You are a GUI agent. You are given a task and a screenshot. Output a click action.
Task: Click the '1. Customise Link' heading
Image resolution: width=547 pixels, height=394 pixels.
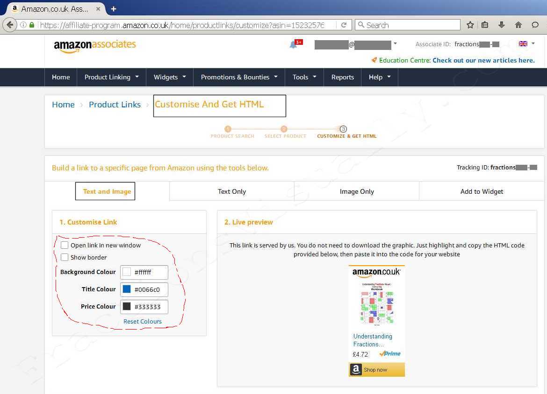tap(88, 222)
